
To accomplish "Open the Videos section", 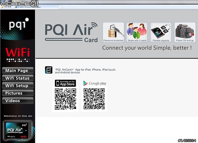I will click(18, 101).
